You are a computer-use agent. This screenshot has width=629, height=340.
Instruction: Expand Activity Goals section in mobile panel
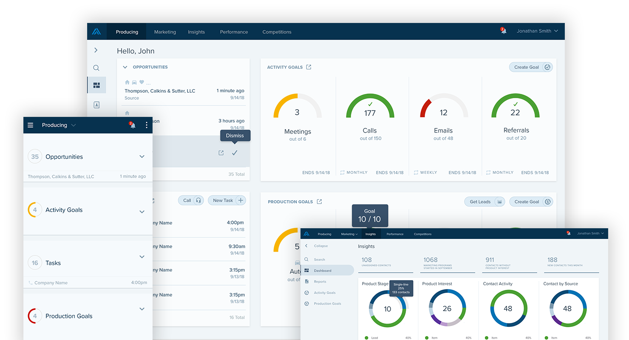[x=142, y=212]
